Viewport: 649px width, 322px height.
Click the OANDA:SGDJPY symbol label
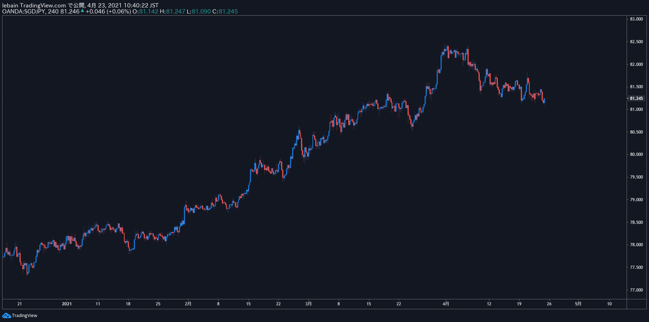click(24, 11)
